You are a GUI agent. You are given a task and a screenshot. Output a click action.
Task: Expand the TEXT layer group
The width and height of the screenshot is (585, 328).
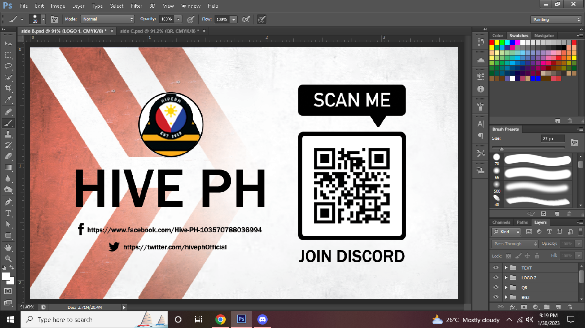[506, 268]
